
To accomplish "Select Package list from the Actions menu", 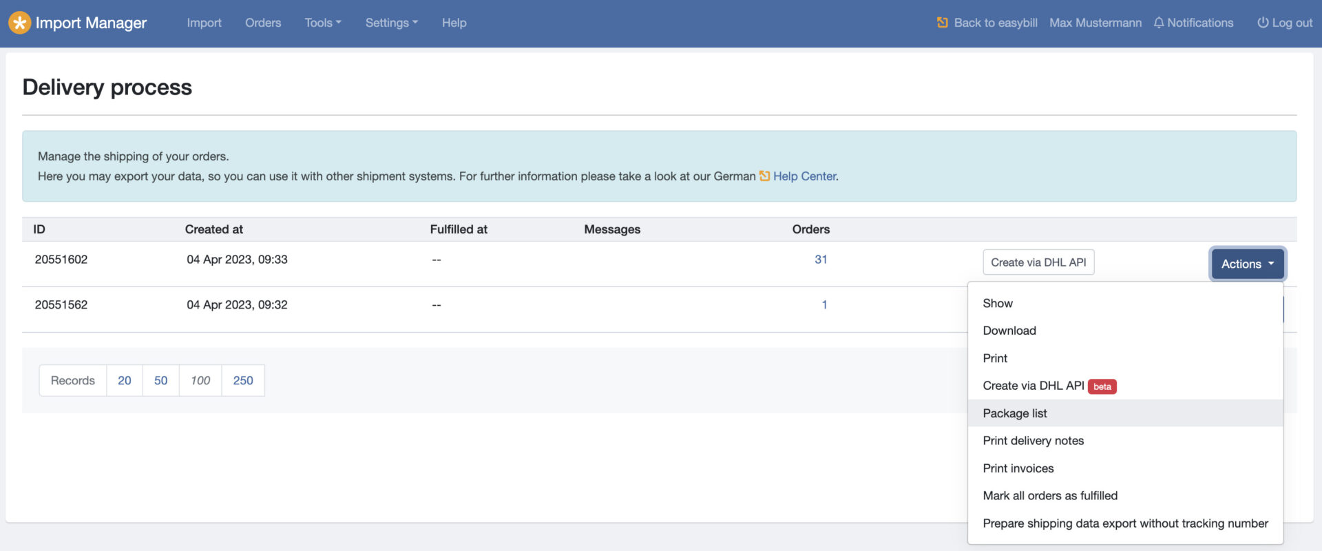I will [x=1015, y=413].
